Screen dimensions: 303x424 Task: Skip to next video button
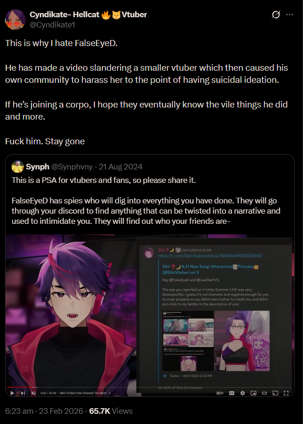point(23,393)
